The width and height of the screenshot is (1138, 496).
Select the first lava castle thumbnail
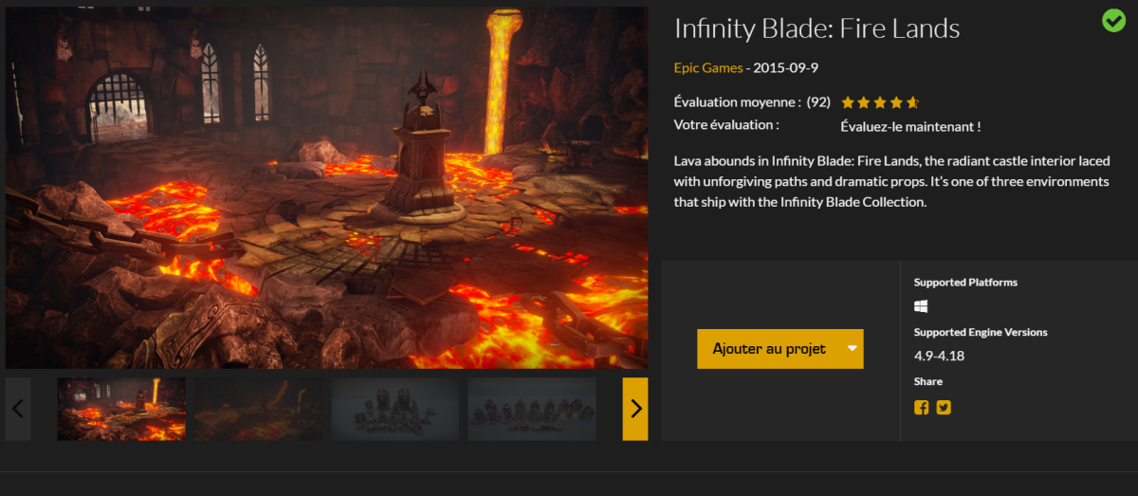coord(121,409)
